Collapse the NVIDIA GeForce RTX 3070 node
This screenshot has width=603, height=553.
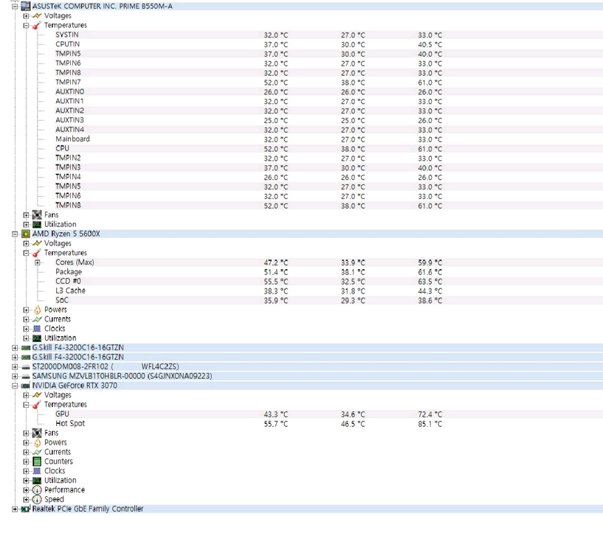point(15,386)
